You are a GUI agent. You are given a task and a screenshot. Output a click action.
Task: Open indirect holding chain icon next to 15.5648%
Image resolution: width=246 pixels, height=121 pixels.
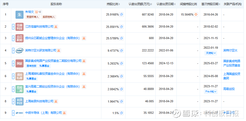click(196, 15)
